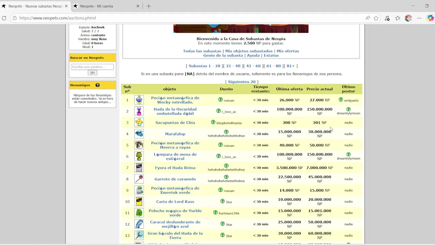The height and width of the screenshot is (245, 435).
Task: Click the Lámpara de mesa item image
Action: [x=139, y=156]
